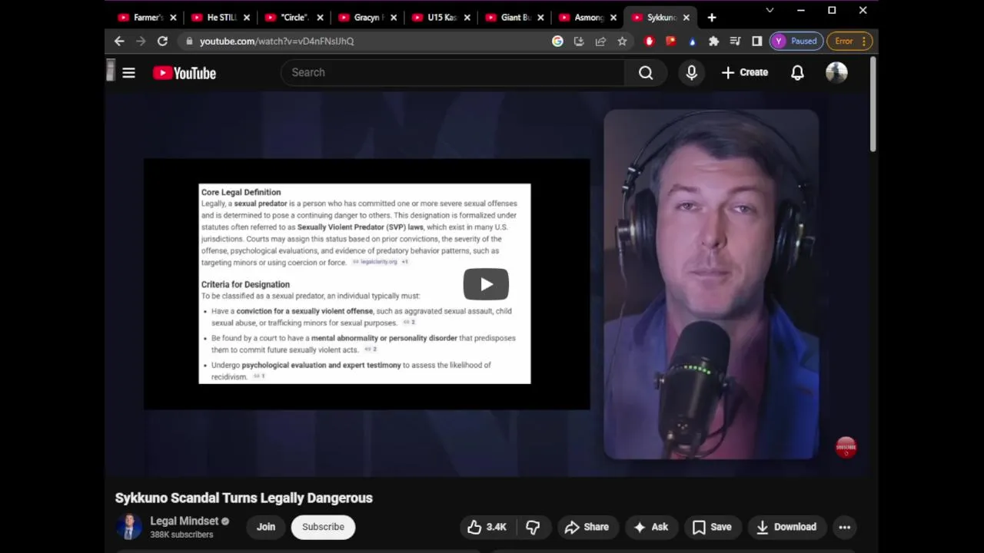Play the video with center play button
The width and height of the screenshot is (984, 553).
(486, 284)
